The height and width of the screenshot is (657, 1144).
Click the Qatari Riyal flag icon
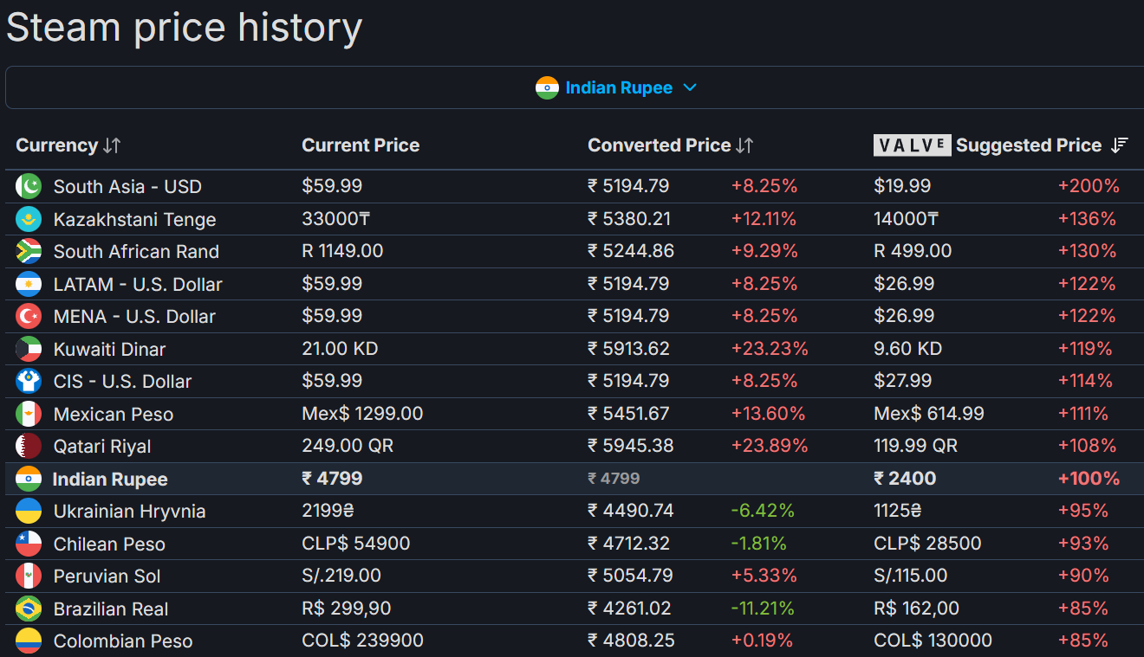[29, 446]
